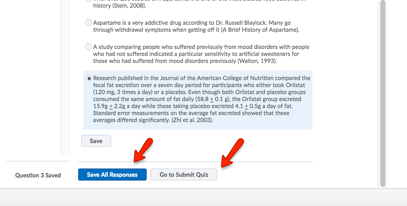Click the Question 3 Saved status label
Screen dimensions: 407x206
[38, 175]
